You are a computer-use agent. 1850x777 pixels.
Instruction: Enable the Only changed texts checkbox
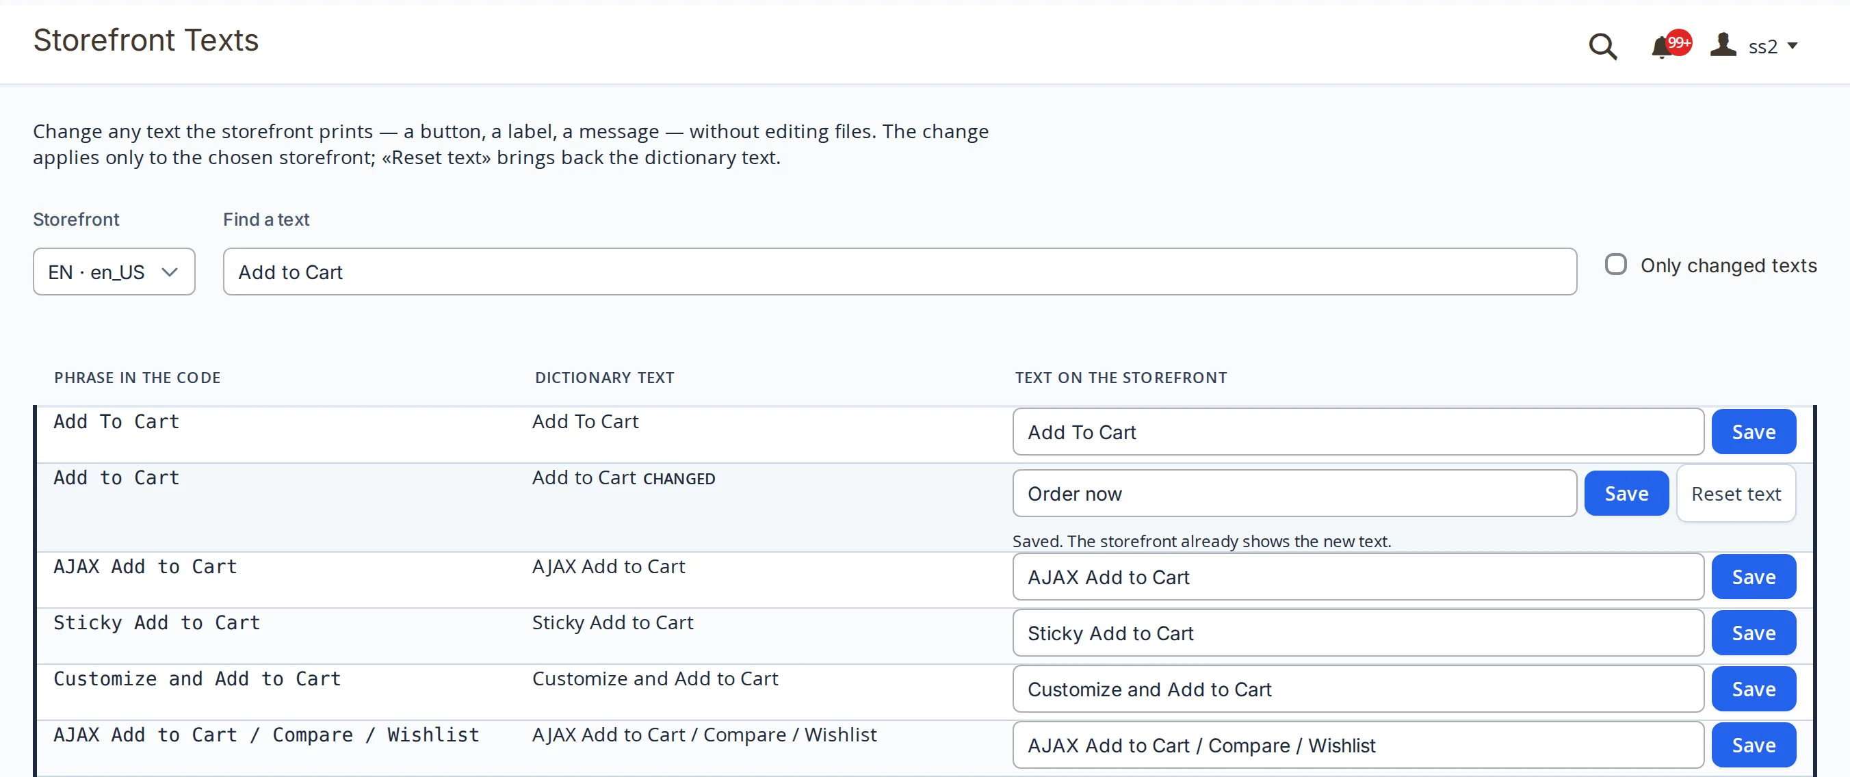click(x=1615, y=264)
